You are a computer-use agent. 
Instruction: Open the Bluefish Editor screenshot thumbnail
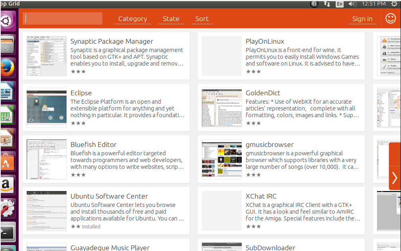click(47, 159)
